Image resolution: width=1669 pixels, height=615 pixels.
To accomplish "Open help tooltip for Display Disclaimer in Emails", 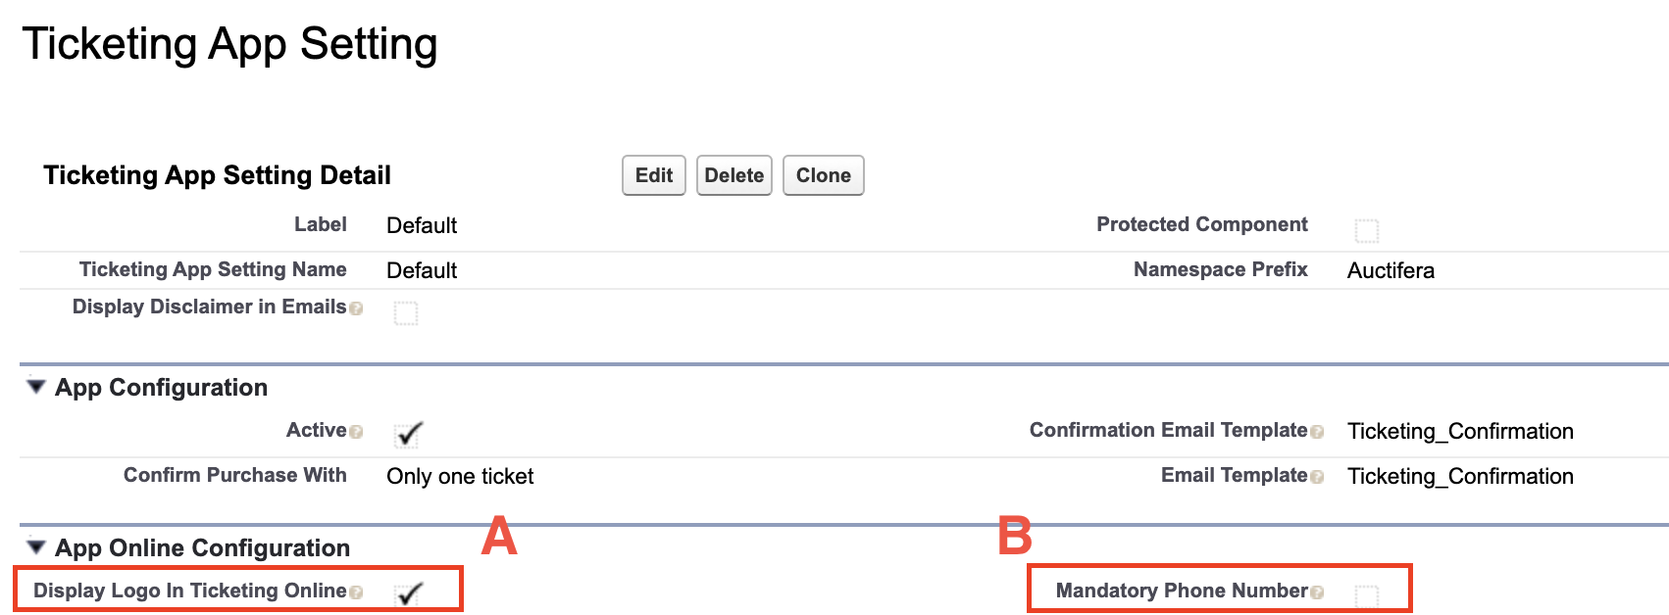I will coord(357,308).
